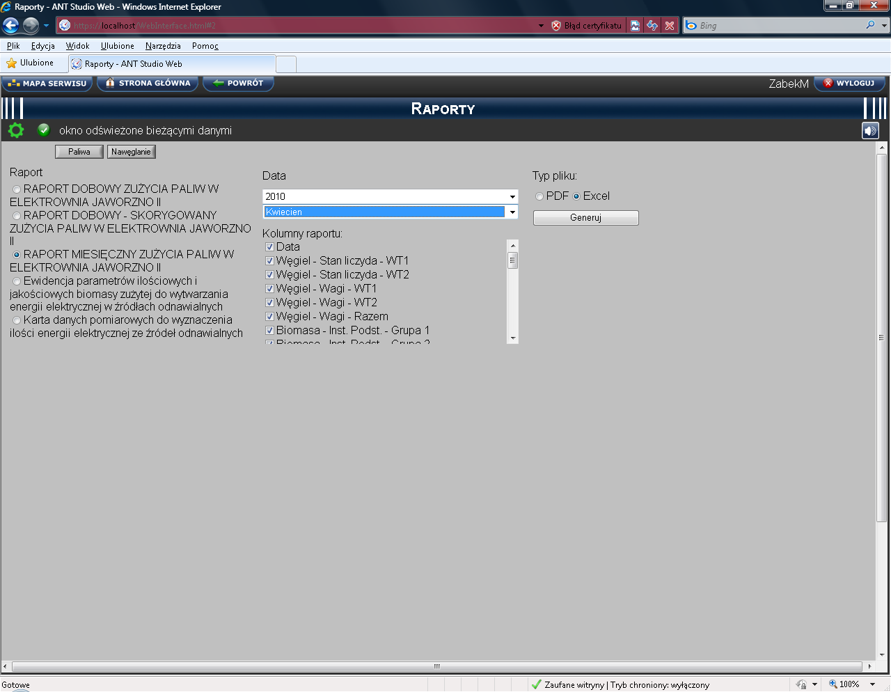Open the Ulubione menu
891x692 pixels.
(x=118, y=46)
